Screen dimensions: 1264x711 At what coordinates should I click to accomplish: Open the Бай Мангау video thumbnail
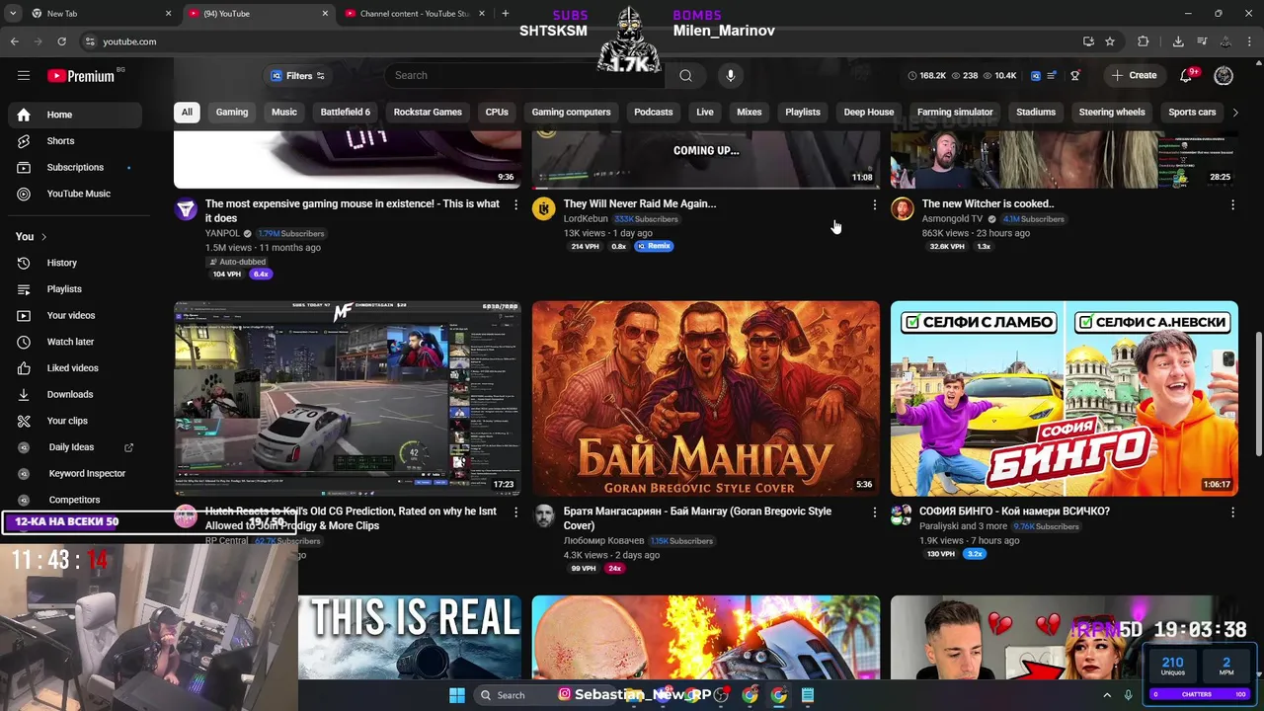pyautogui.click(x=706, y=399)
